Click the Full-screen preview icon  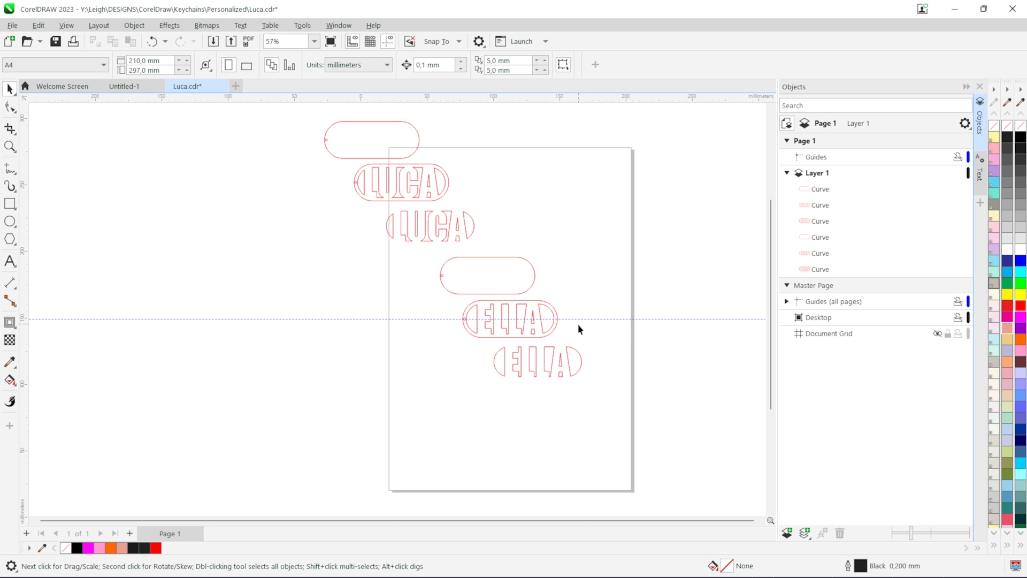[x=331, y=41]
